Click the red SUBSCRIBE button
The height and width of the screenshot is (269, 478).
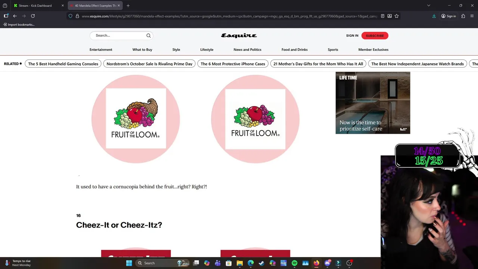(x=375, y=35)
